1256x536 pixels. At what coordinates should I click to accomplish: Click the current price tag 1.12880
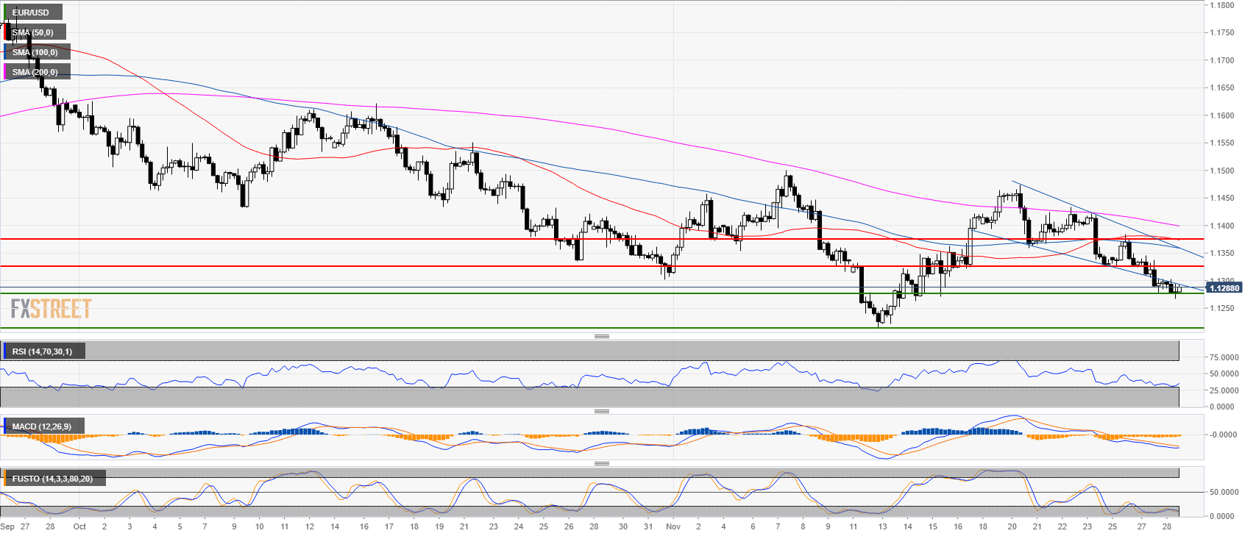pos(1224,288)
